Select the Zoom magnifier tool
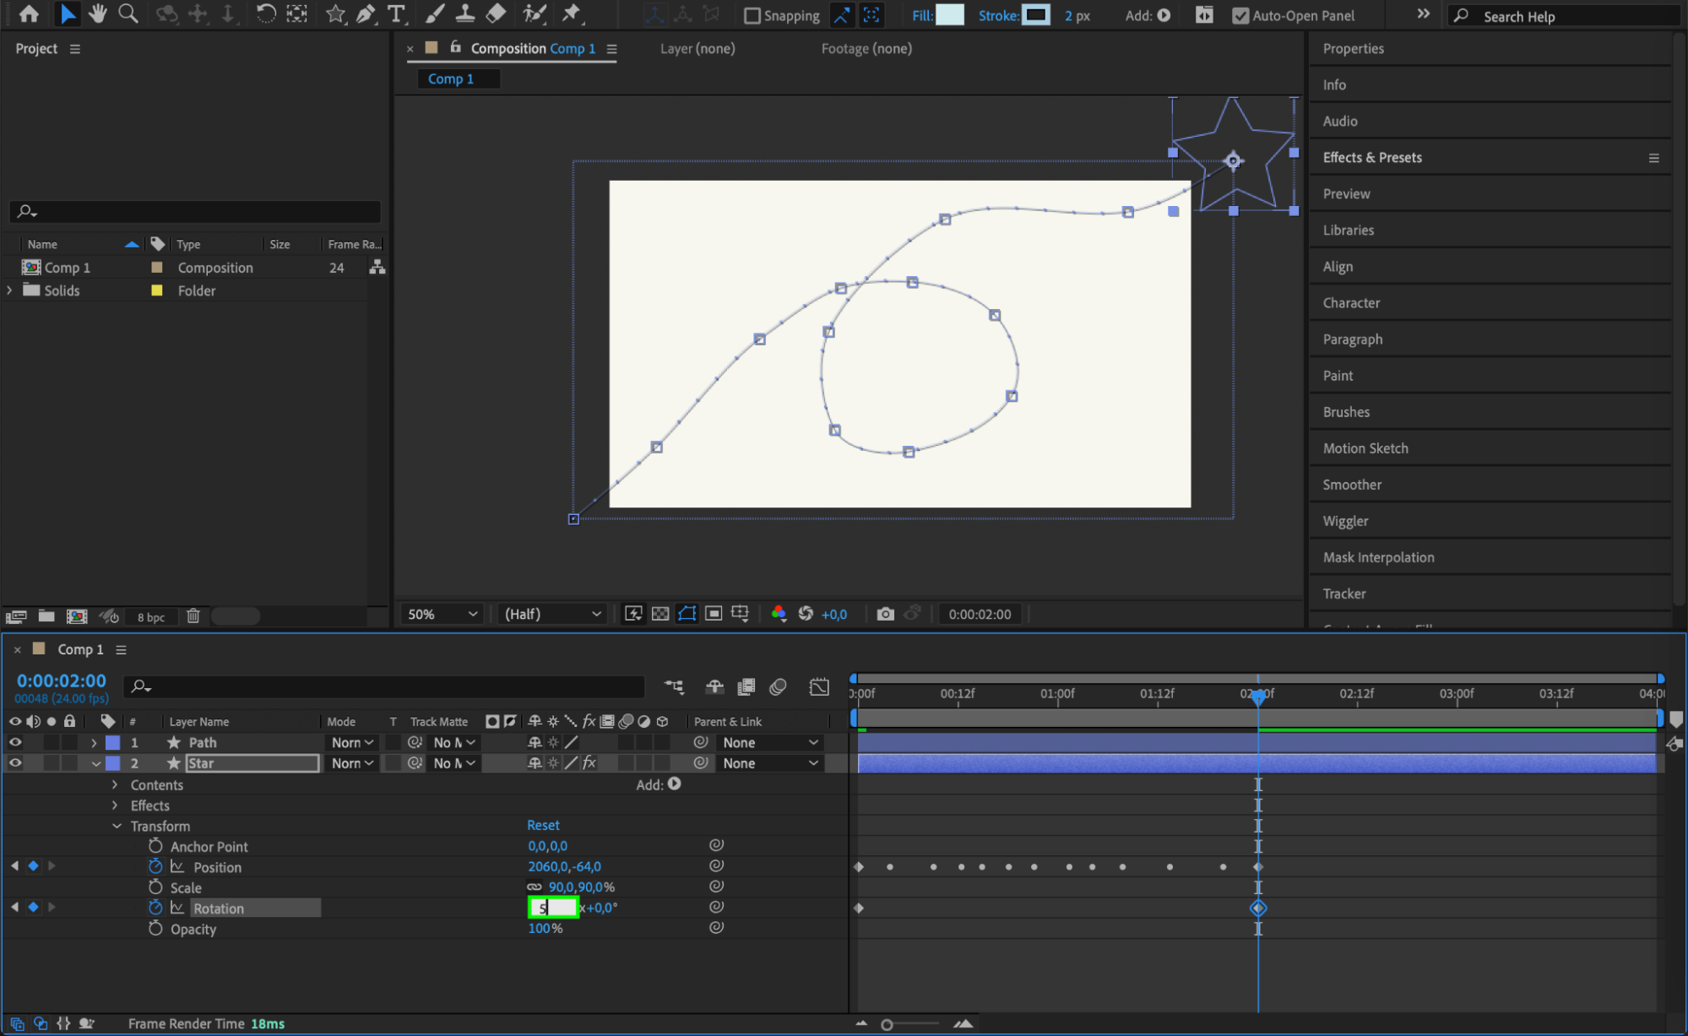Screen dimensions: 1688x1036 coord(128,14)
